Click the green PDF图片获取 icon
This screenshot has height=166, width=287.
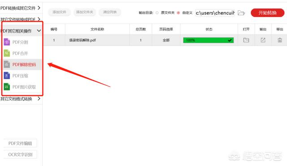(7, 87)
